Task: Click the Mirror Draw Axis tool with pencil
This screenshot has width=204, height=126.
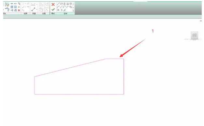Action: [7, 5]
